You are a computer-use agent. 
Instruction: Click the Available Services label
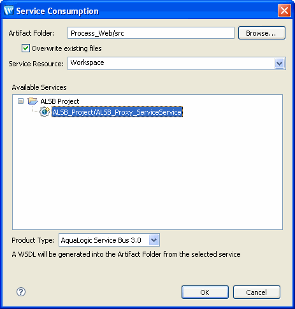pos(39,87)
